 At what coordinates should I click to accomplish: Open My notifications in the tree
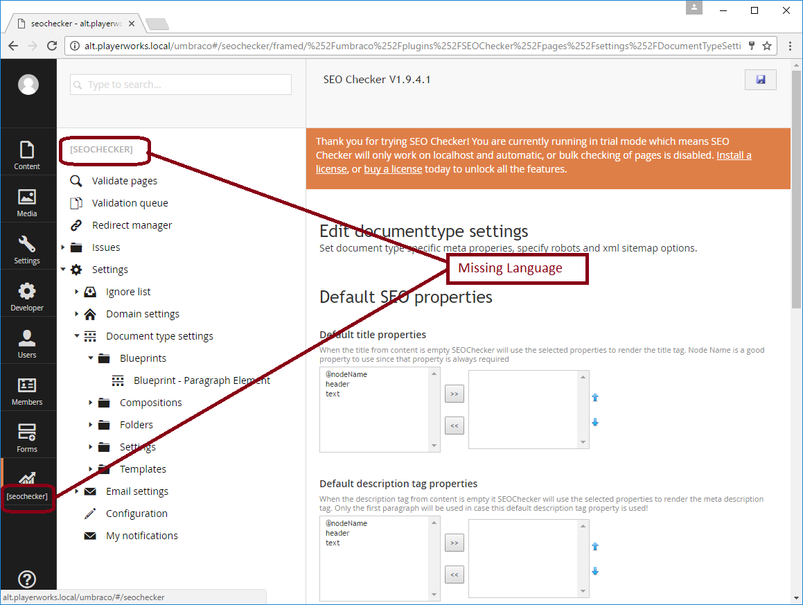142,536
